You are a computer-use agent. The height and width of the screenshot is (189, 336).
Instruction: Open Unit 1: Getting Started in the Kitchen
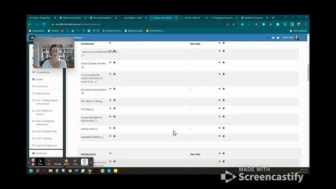46,102
